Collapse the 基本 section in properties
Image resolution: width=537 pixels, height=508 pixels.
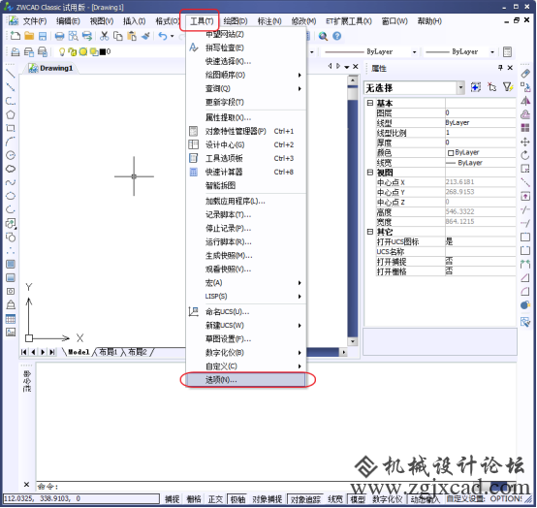point(370,103)
